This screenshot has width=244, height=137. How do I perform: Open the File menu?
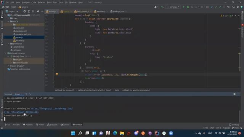7,2
